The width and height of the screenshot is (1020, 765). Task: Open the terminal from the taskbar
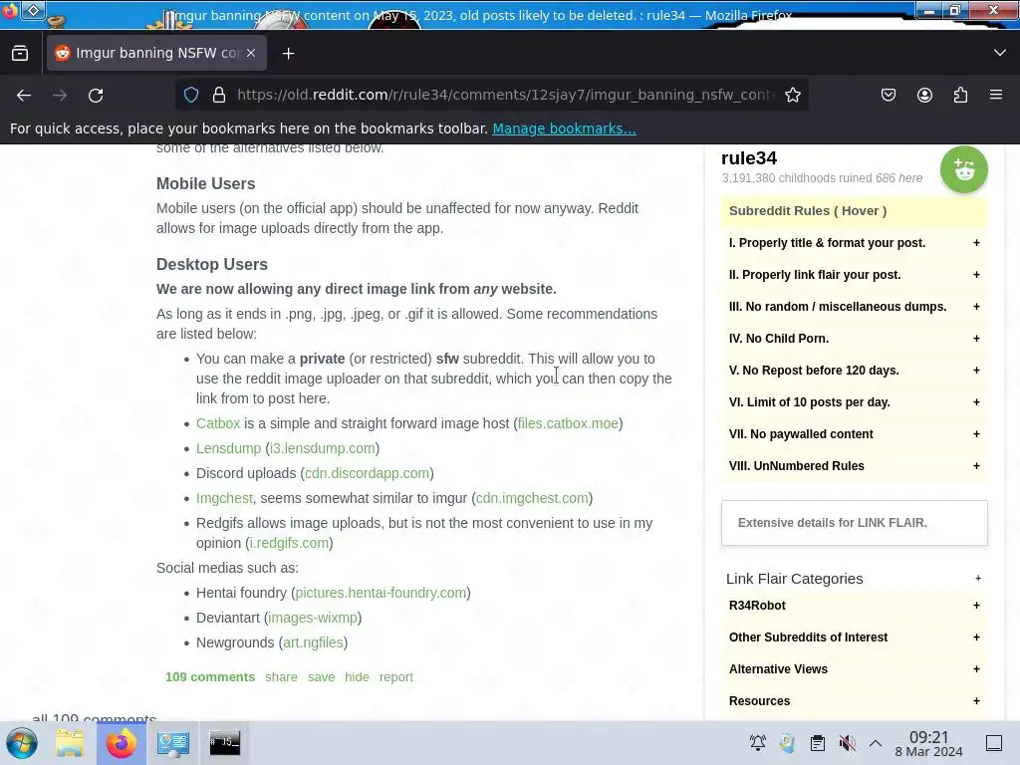tap(224, 743)
